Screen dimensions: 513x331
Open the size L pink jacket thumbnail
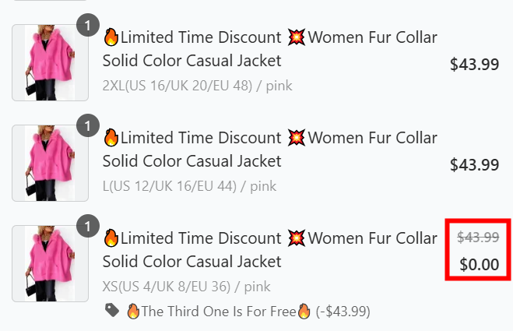(x=44, y=163)
